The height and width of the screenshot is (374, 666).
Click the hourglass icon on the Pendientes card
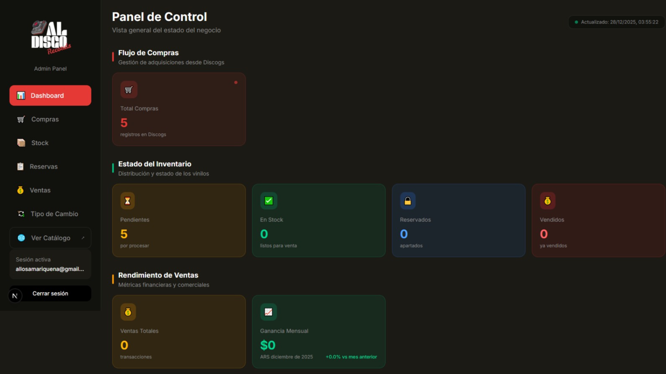coord(128,201)
